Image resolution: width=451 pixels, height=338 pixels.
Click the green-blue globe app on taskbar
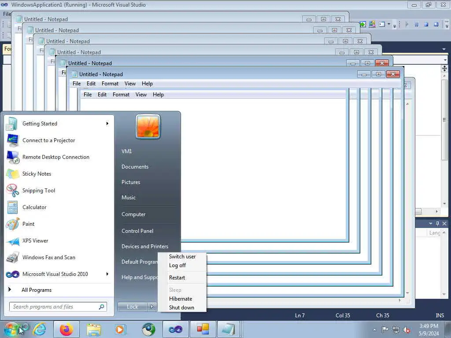[x=148, y=329]
